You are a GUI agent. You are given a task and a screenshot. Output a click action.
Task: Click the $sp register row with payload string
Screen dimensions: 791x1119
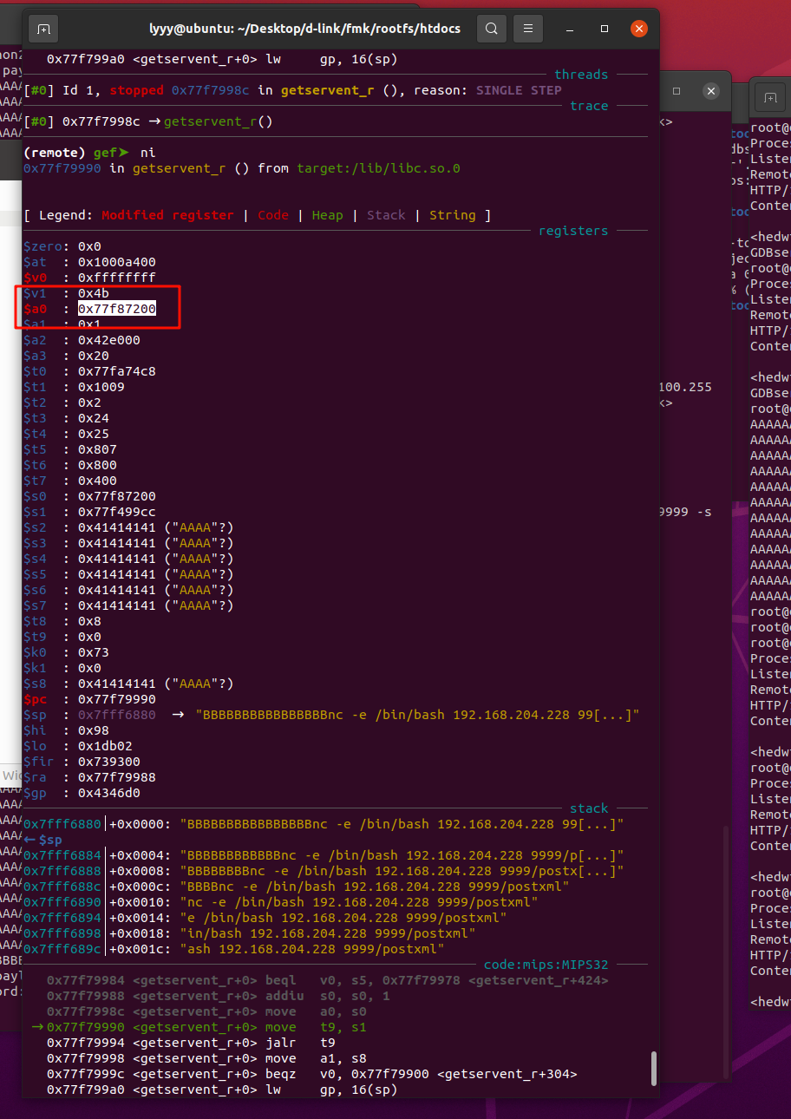(x=331, y=715)
